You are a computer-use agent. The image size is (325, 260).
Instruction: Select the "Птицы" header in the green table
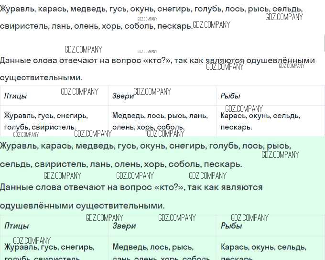point(16,226)
